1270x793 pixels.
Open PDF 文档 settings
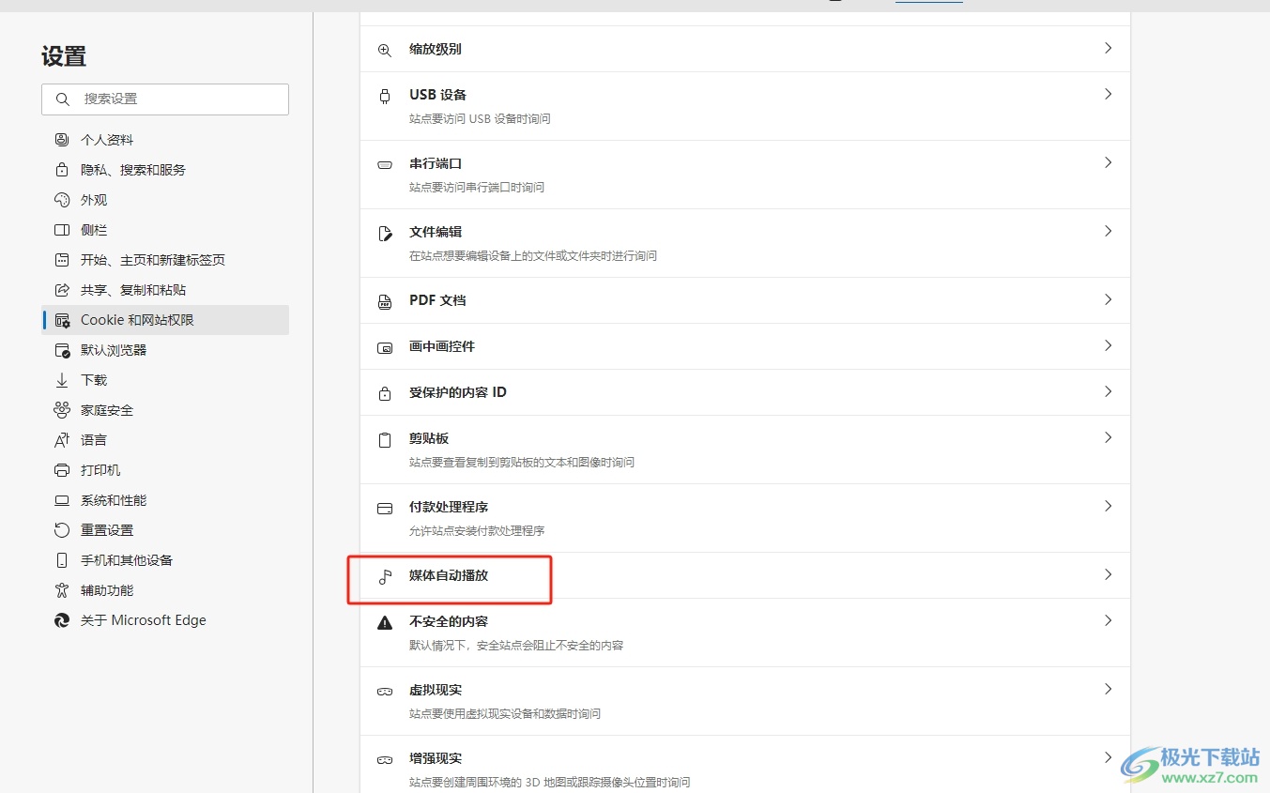(745, 300)
